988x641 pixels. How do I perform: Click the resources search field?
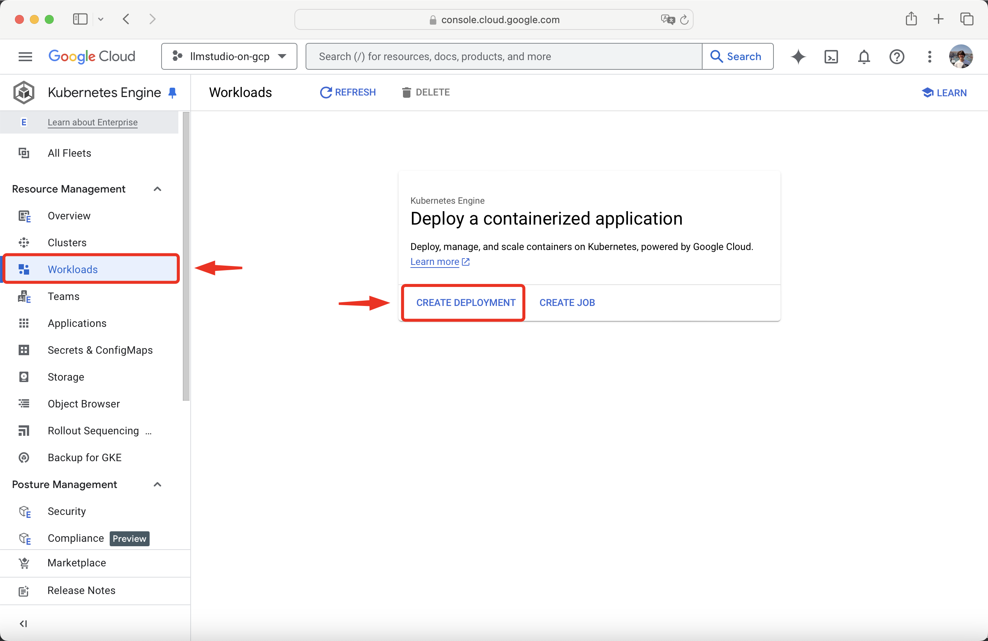pos(504,56)
